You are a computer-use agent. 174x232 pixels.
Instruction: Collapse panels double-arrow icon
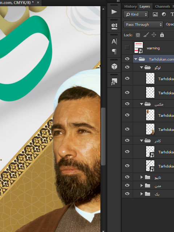coord(118,1)
